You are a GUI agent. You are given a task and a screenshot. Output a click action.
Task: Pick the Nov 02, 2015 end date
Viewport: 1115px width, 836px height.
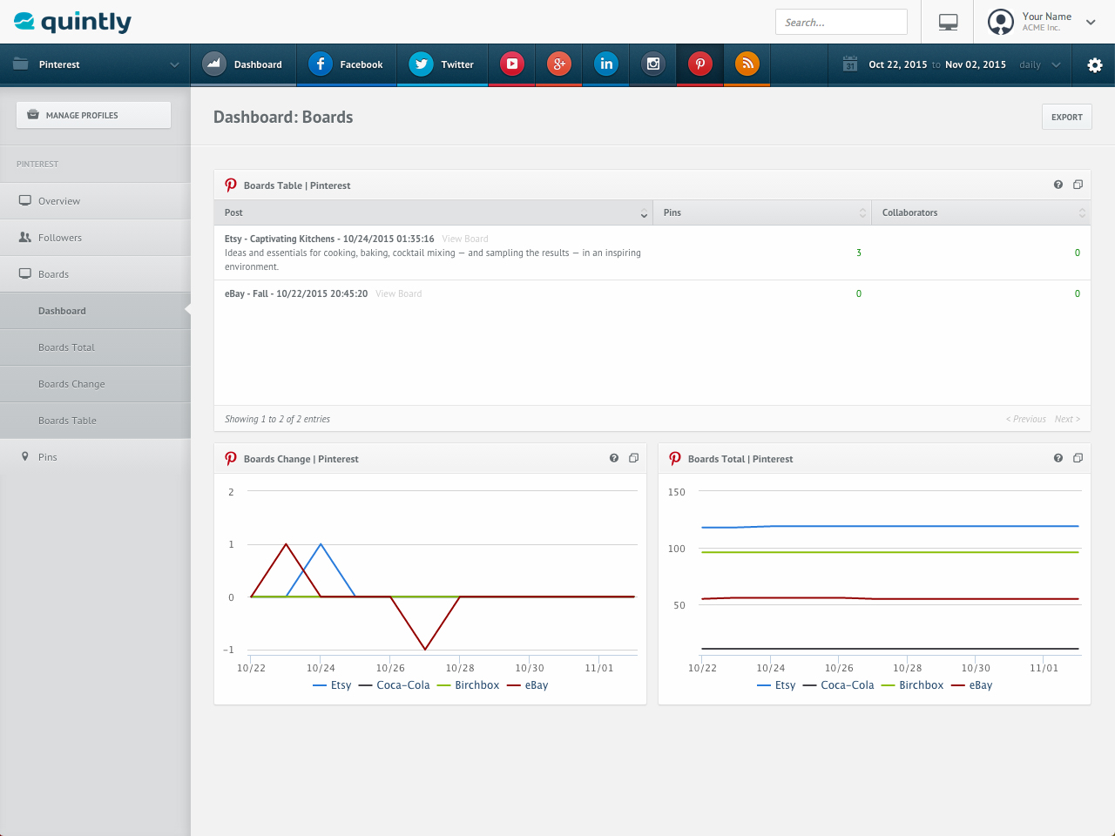[976, 64]
